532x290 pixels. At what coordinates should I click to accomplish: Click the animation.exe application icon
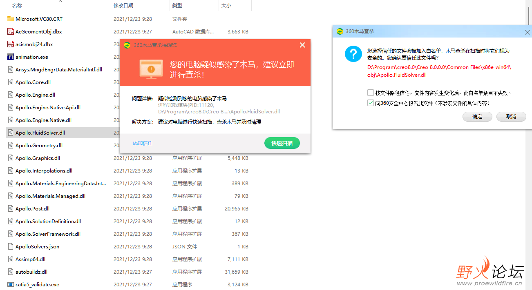(11, 57)
